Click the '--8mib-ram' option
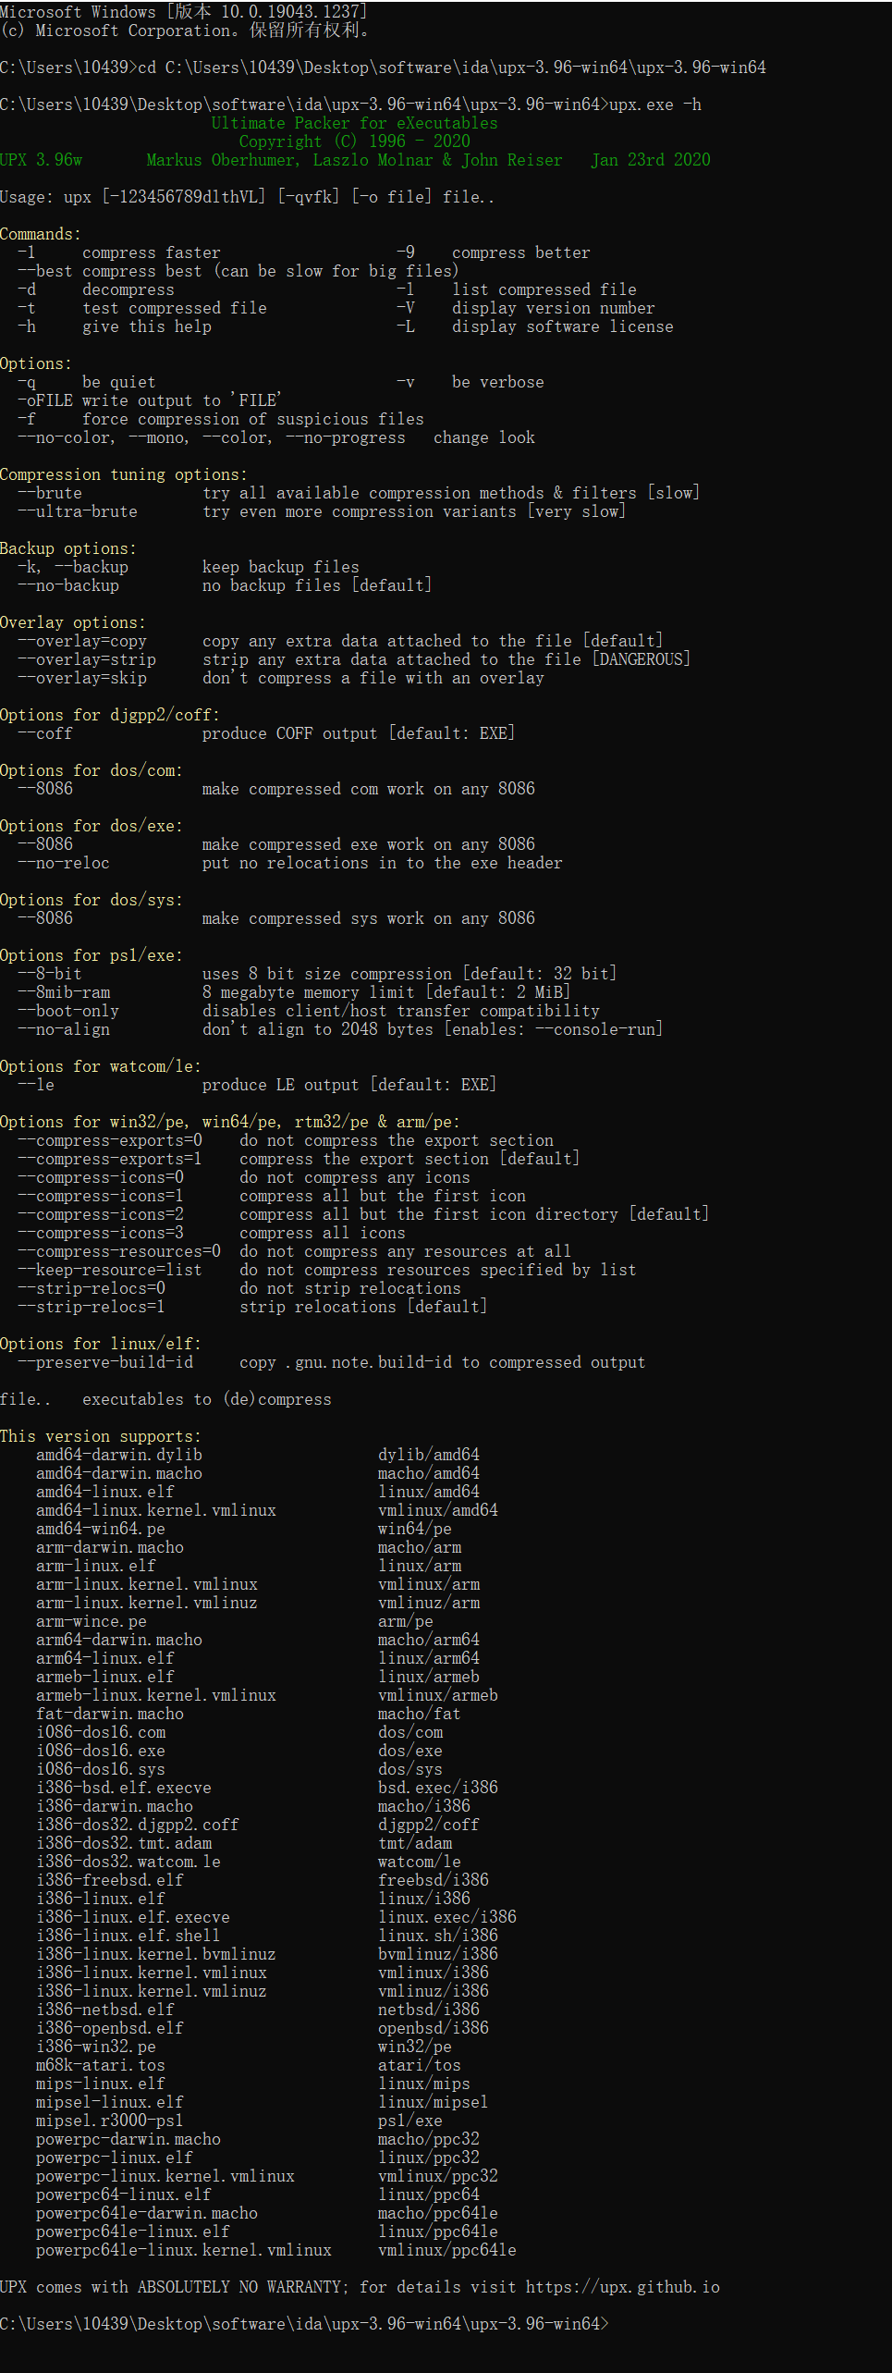The width and height of the screenshot is (892, 2373). tap(64, 992)
